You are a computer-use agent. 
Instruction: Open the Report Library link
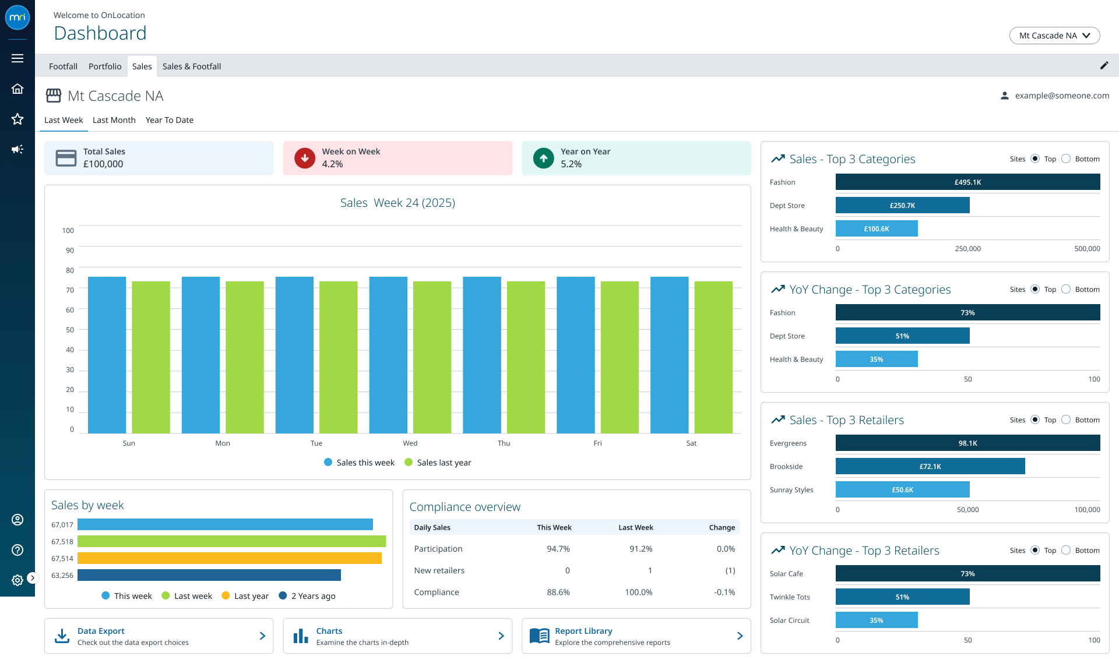pos(583,631)
